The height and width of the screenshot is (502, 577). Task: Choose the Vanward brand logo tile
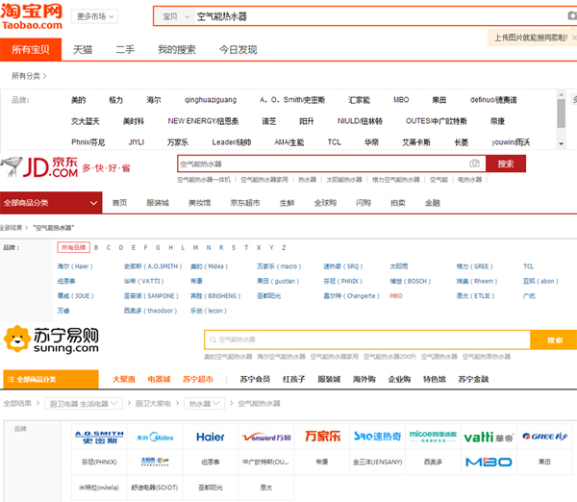[x=263, y=437]
